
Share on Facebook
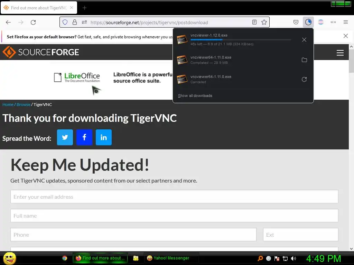pos(84,137)
